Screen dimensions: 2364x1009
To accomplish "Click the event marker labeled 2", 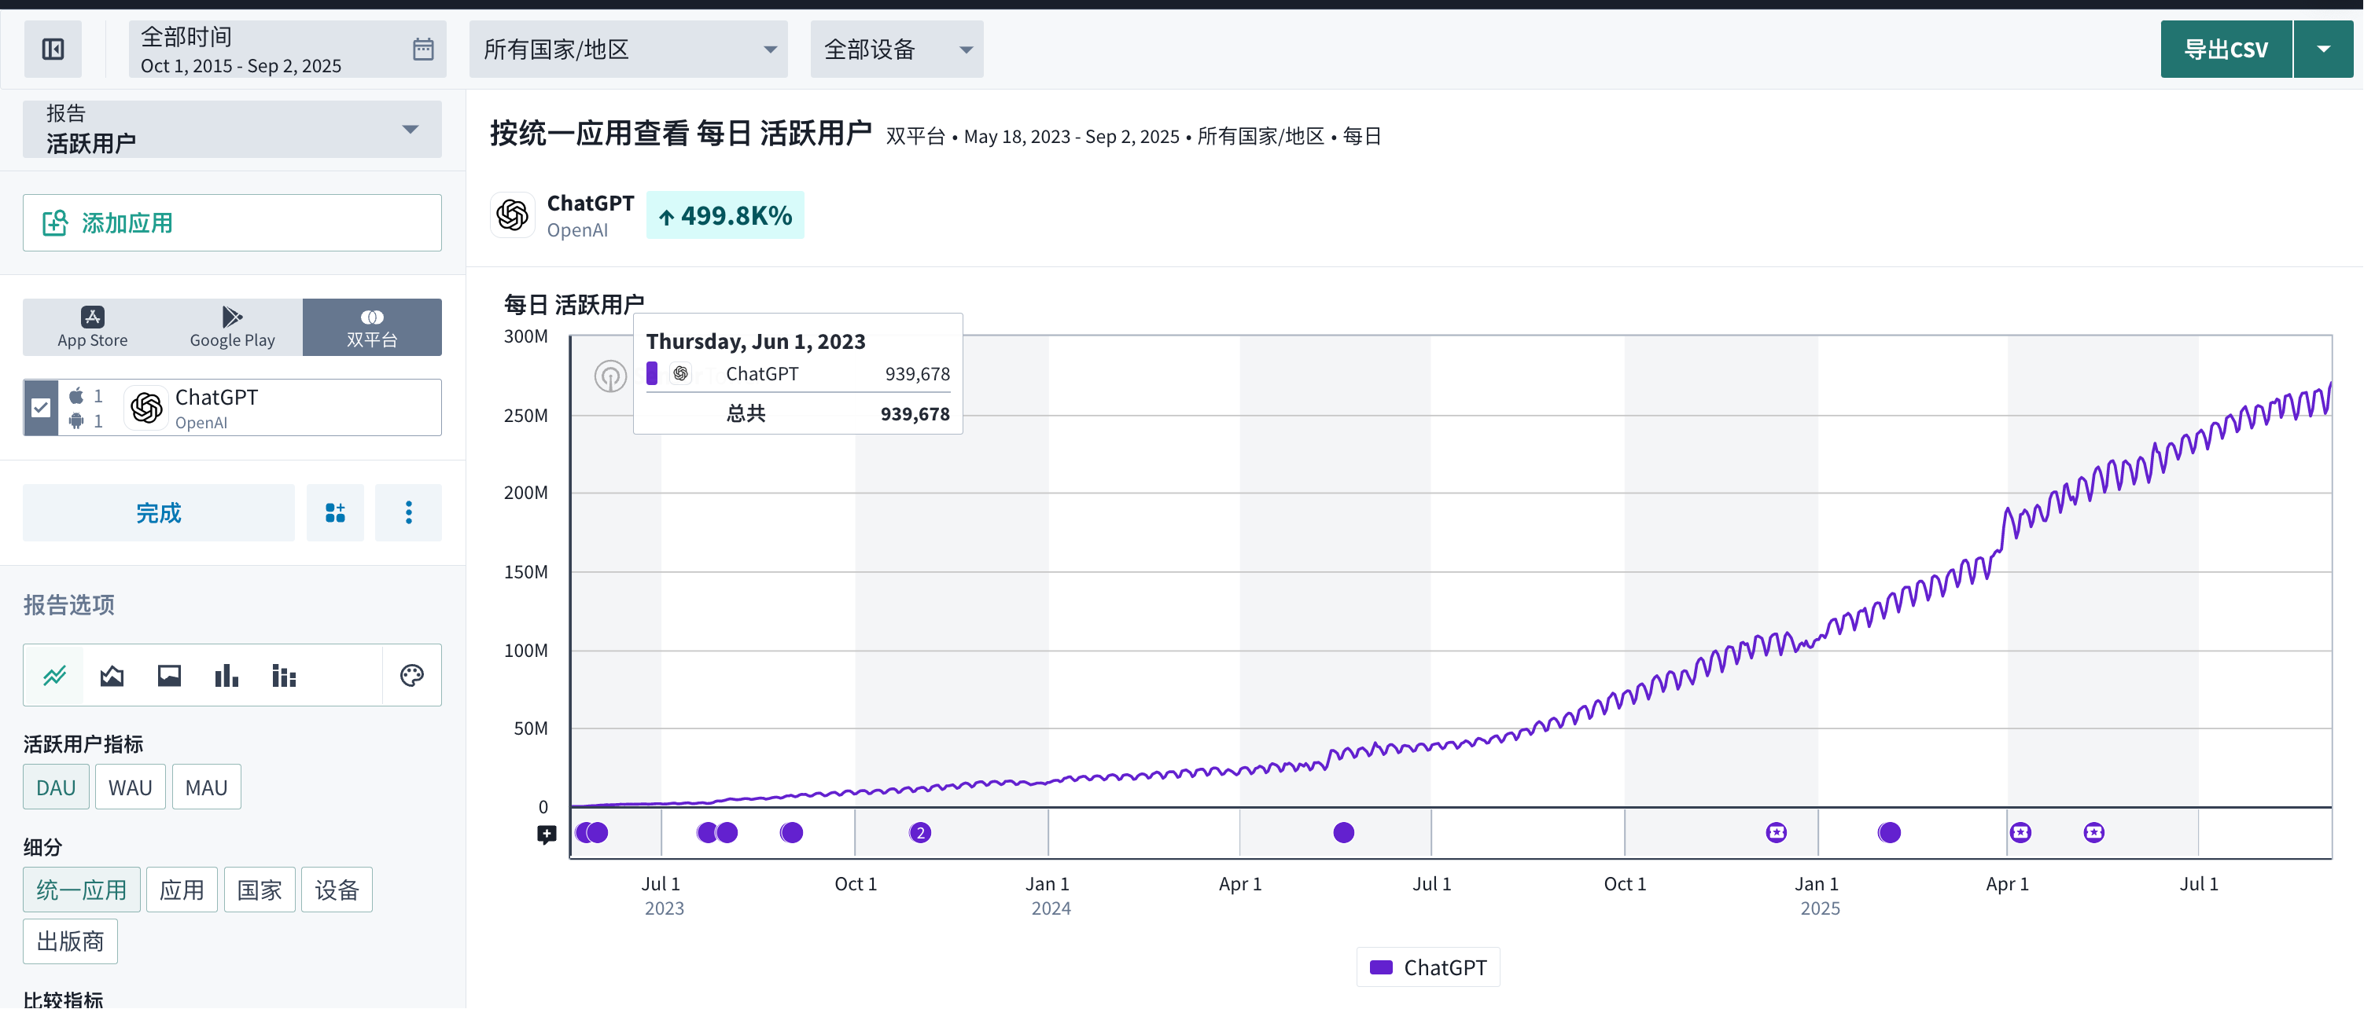I will pyautogui.click(x=920, y=833).
